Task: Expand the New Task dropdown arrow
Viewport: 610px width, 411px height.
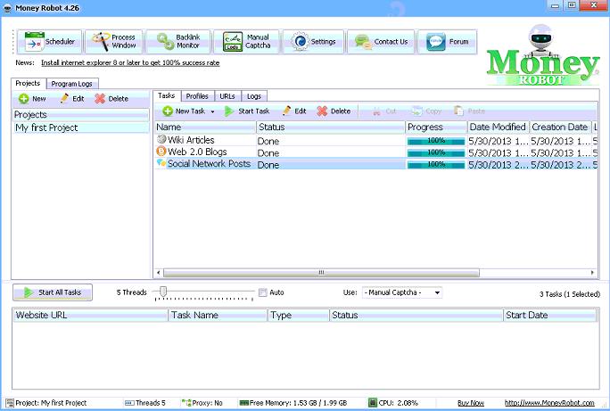Action: pyautogui.click(x=212, y=111)
